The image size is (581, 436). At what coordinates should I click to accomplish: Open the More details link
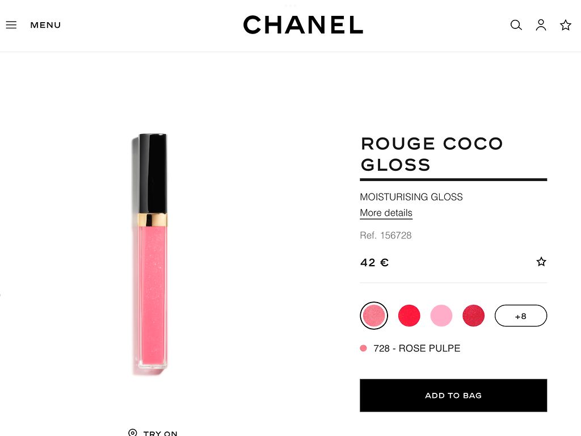(x=386, y=213)
